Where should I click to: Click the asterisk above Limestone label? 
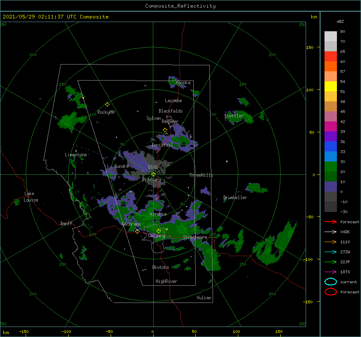[x=76, y=151]
